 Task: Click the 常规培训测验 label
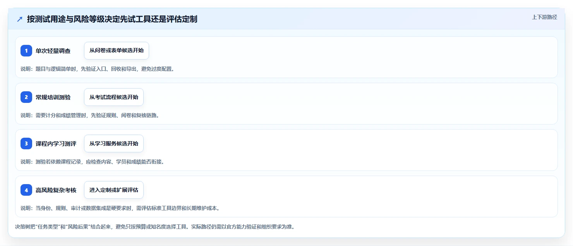[53, 97]
